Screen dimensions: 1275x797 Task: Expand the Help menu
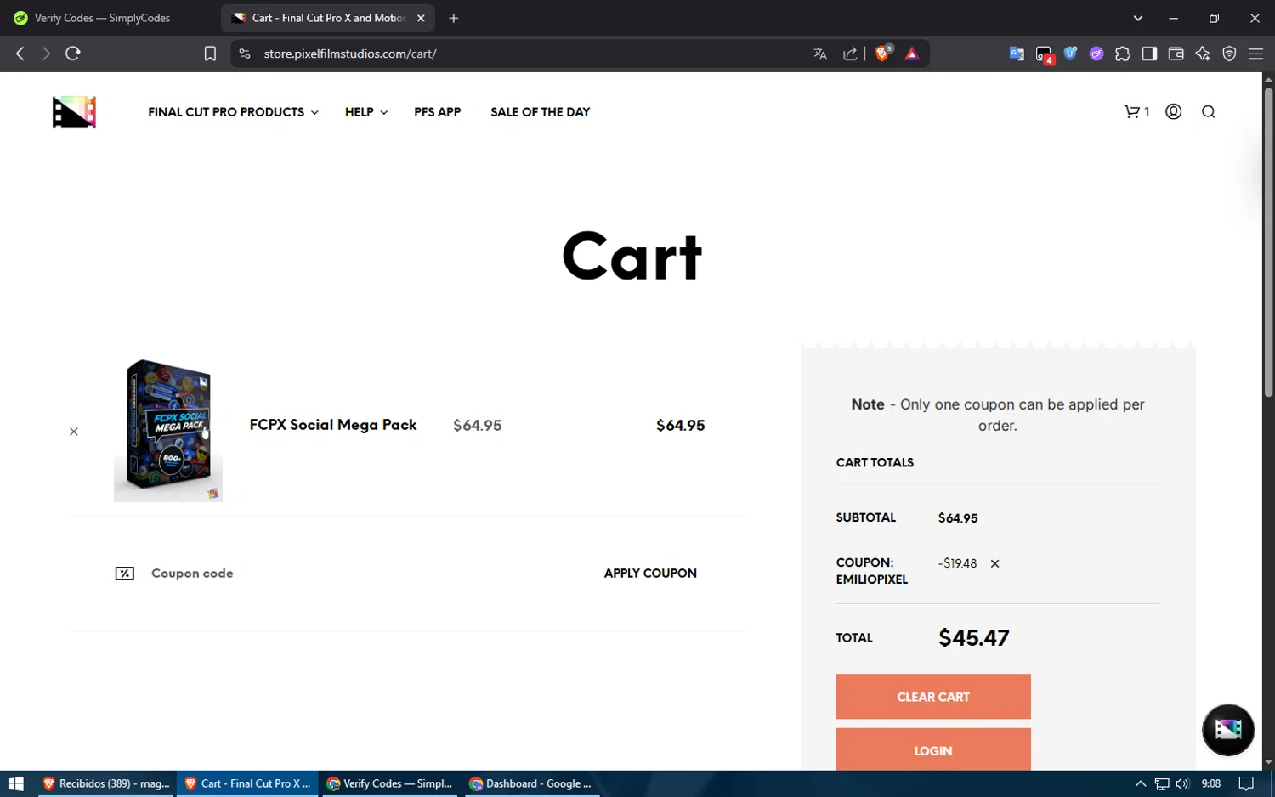[366, 112]
